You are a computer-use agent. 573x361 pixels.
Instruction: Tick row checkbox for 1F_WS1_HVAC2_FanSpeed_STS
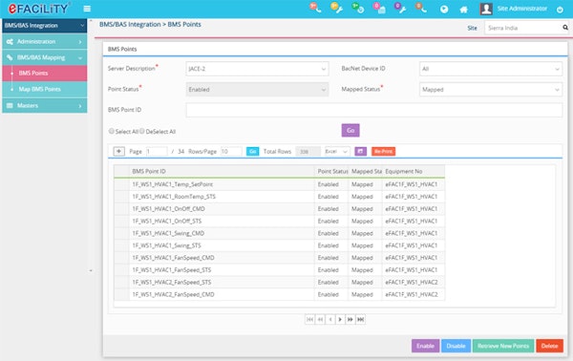click(x=121, y=283)
